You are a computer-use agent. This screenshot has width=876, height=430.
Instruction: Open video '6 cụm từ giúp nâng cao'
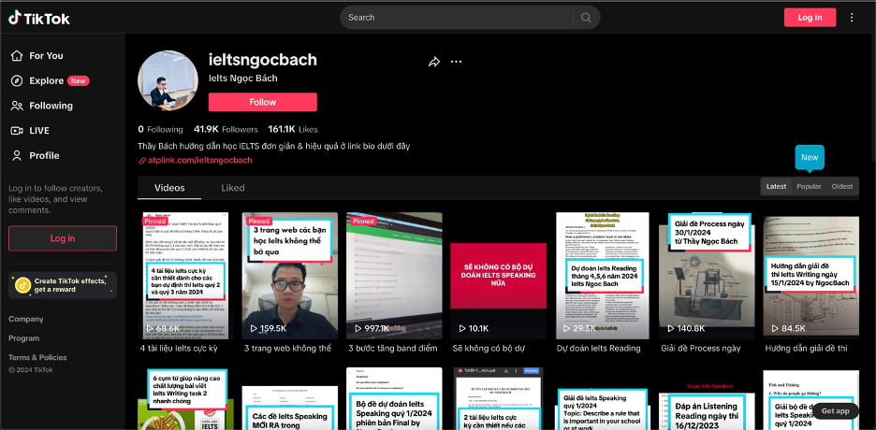click(x=183, y=399)
